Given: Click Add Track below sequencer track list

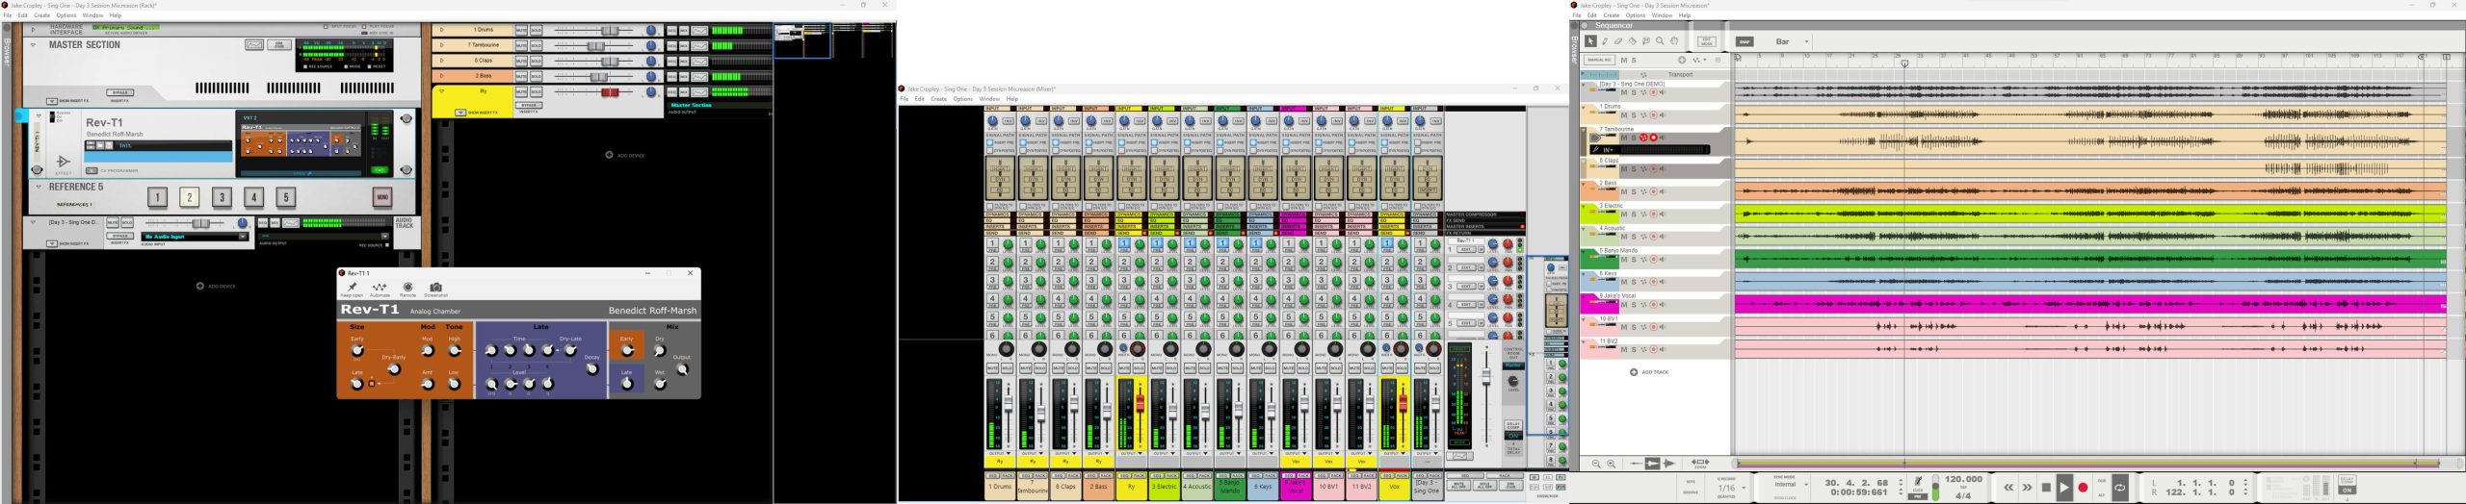Looking at the screenshot, I should click(1649, 372).
